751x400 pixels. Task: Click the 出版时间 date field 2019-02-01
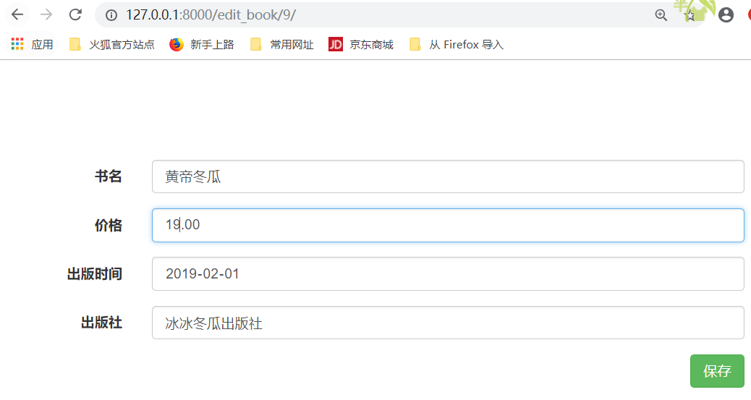[x=448, y=274]
